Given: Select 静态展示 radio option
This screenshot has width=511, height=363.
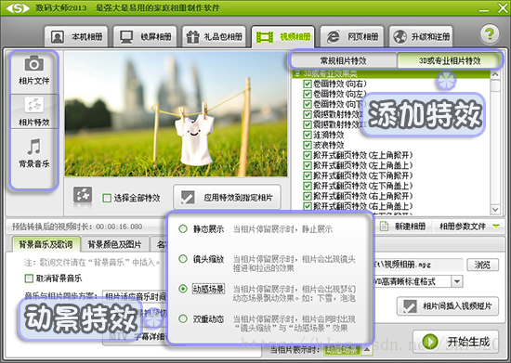Looking at the screenshot, I should pos(183,229).
